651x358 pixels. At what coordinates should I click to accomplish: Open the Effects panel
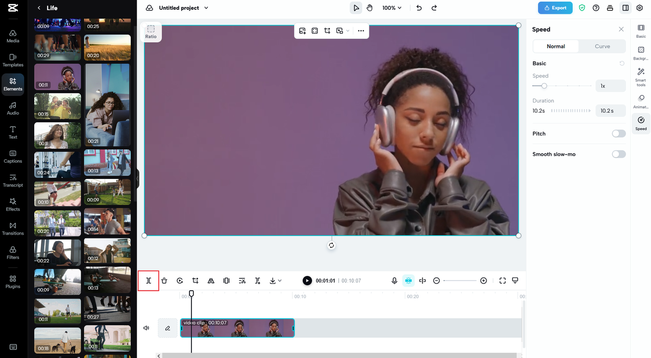click(x=13, y=204)
